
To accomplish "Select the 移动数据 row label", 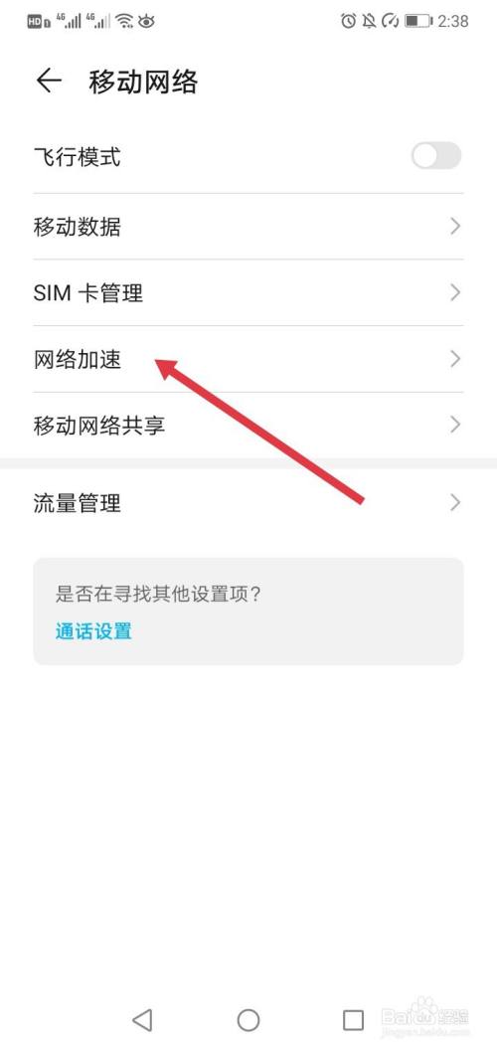I will [77, 227].
